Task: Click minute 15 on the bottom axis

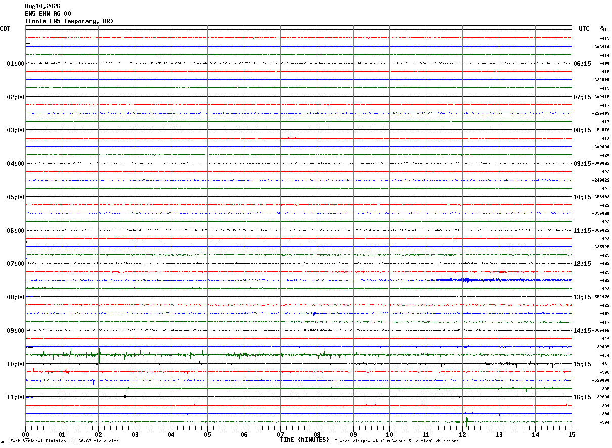Action: [572, 434]
